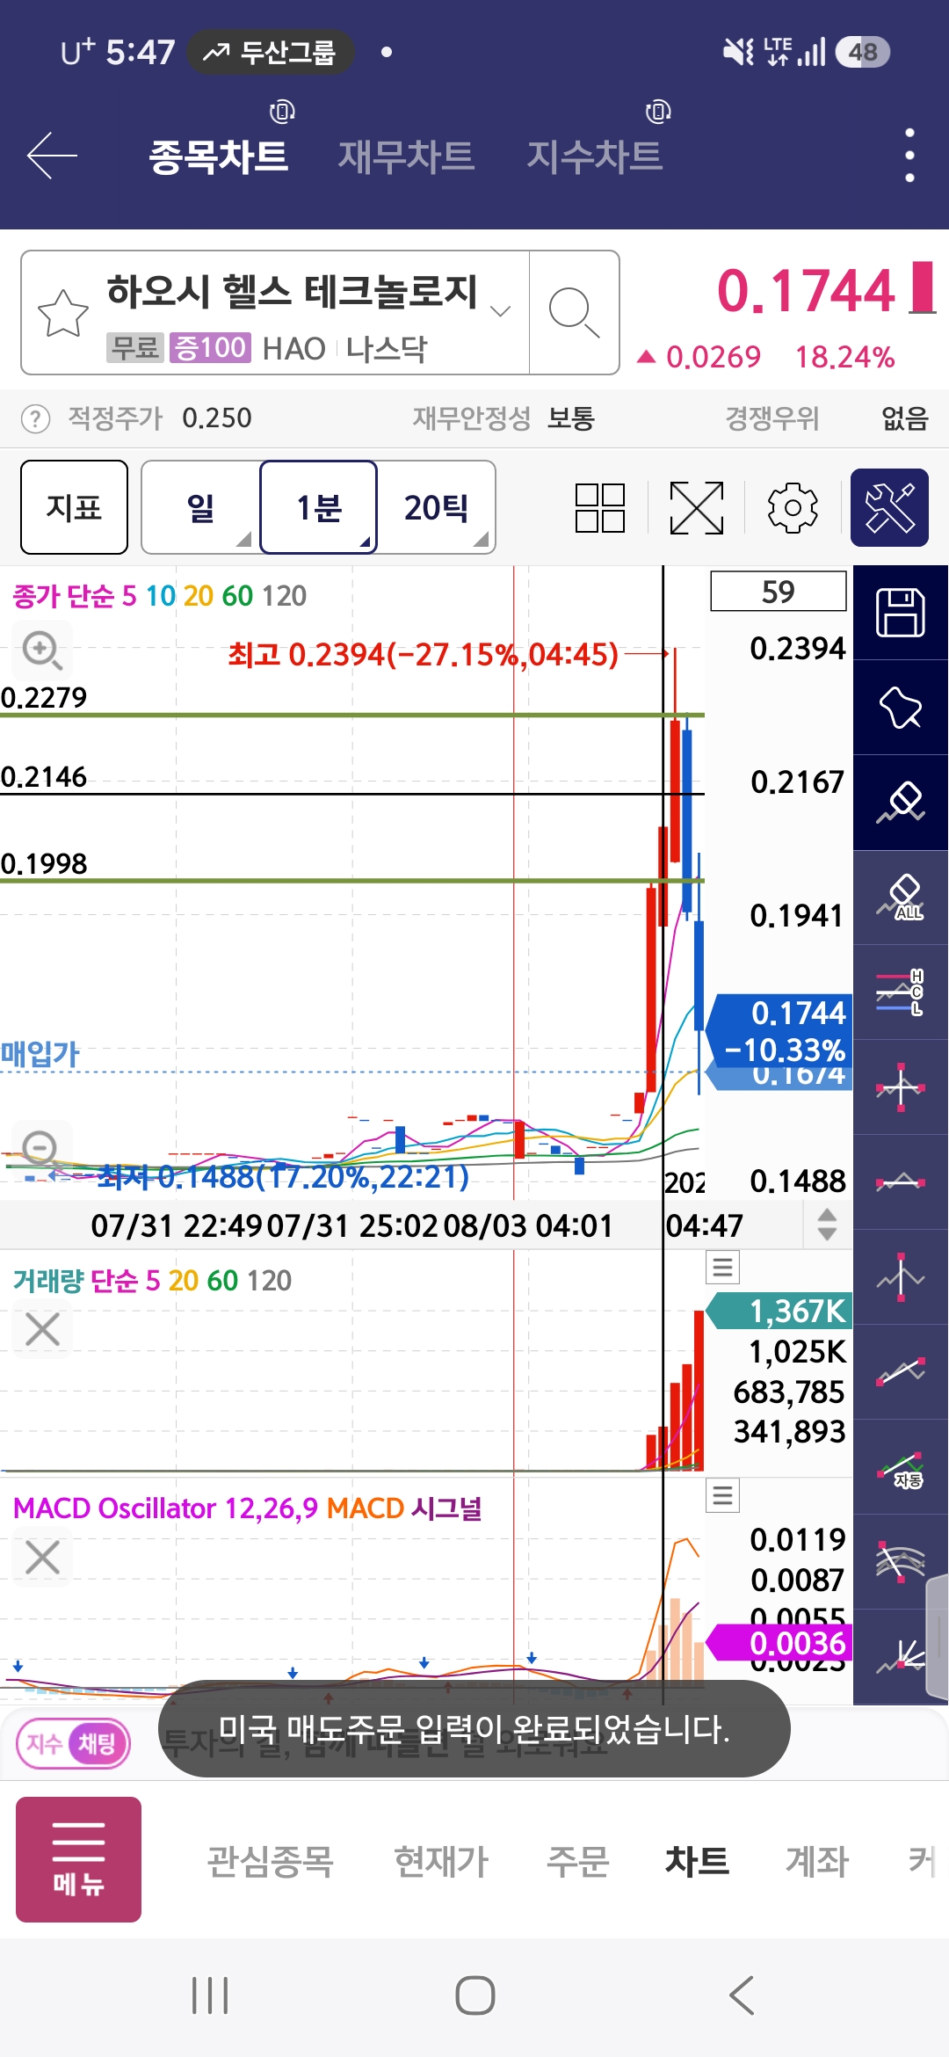Switch to the 지수차트 tab
The image size is (949, 2057).
(x=594, y=156)
